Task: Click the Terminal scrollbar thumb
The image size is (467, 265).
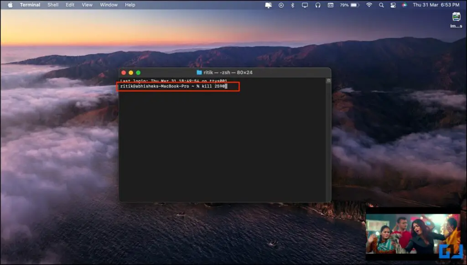Action: point(327,80)
